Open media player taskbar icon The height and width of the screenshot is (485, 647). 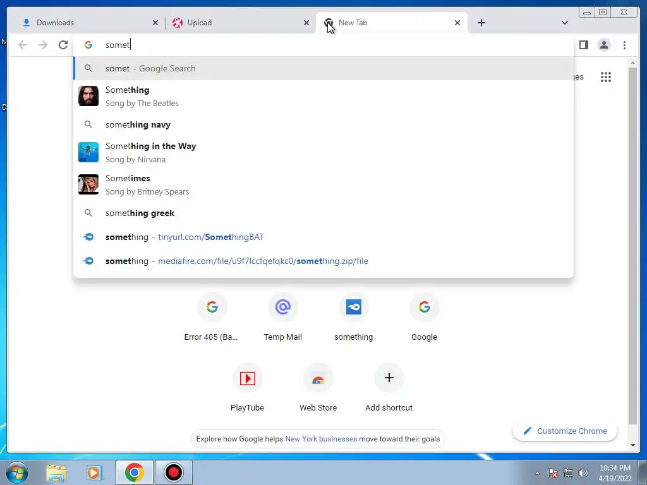94,472
